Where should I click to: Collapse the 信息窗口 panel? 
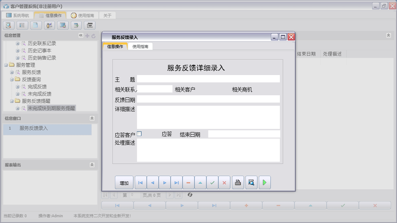(x=92, y=118)
